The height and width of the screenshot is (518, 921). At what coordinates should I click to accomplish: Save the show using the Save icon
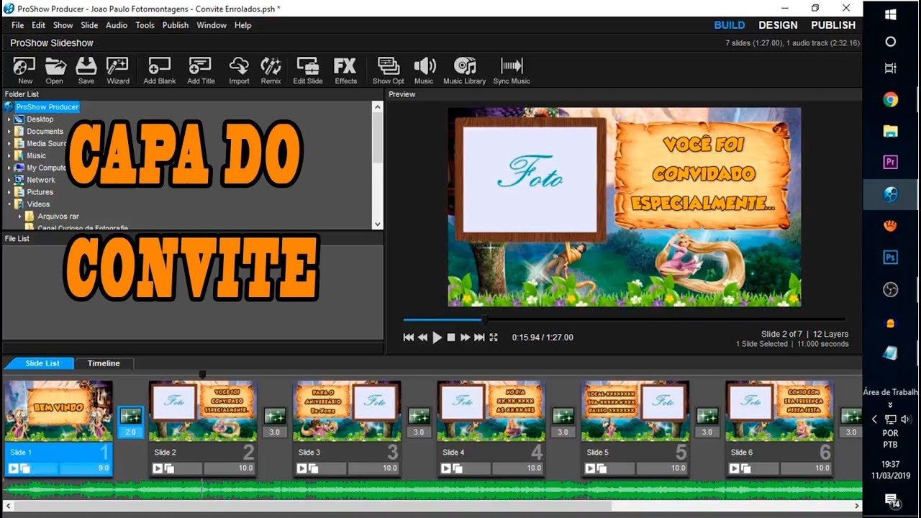pos(86,71)
